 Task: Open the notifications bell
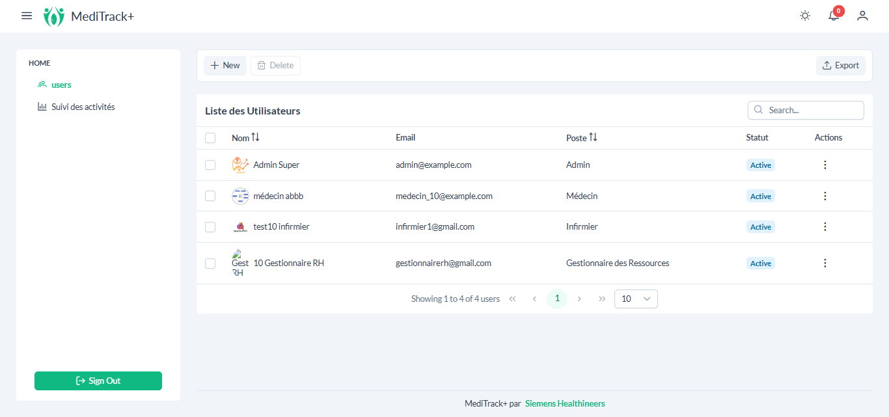pos(834,16)
